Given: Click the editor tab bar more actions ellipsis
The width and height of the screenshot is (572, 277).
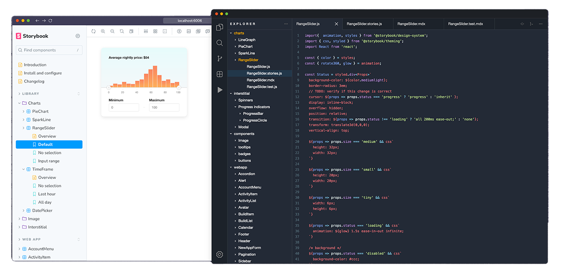Looking at the screenshot, I should [x=541, y=24].
